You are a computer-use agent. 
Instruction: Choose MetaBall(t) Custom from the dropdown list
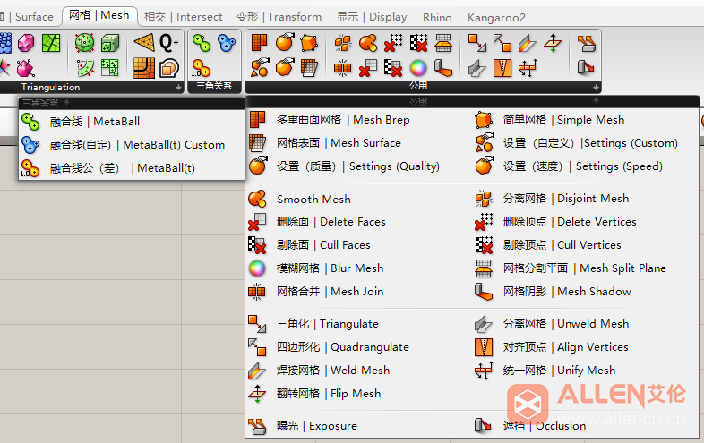point(132,145)
